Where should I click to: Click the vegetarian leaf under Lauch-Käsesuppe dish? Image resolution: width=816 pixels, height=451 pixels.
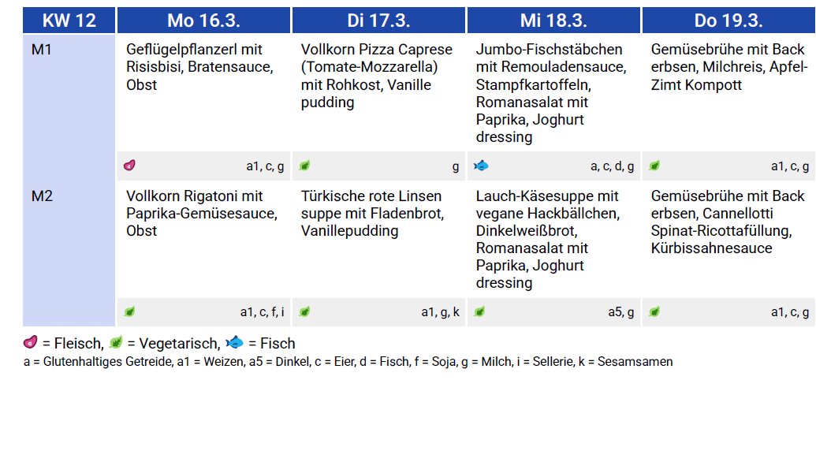479,311
